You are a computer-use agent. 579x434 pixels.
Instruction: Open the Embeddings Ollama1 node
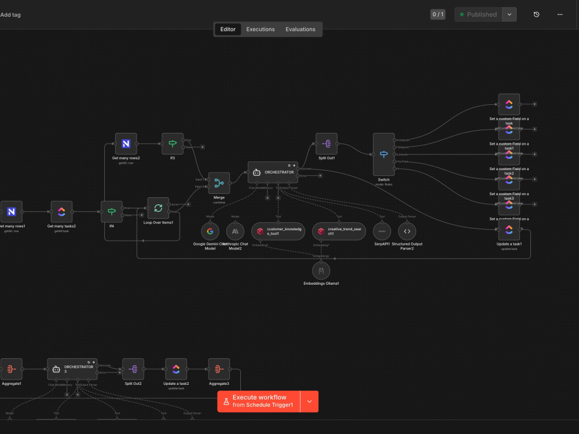(x=321, y=271)
